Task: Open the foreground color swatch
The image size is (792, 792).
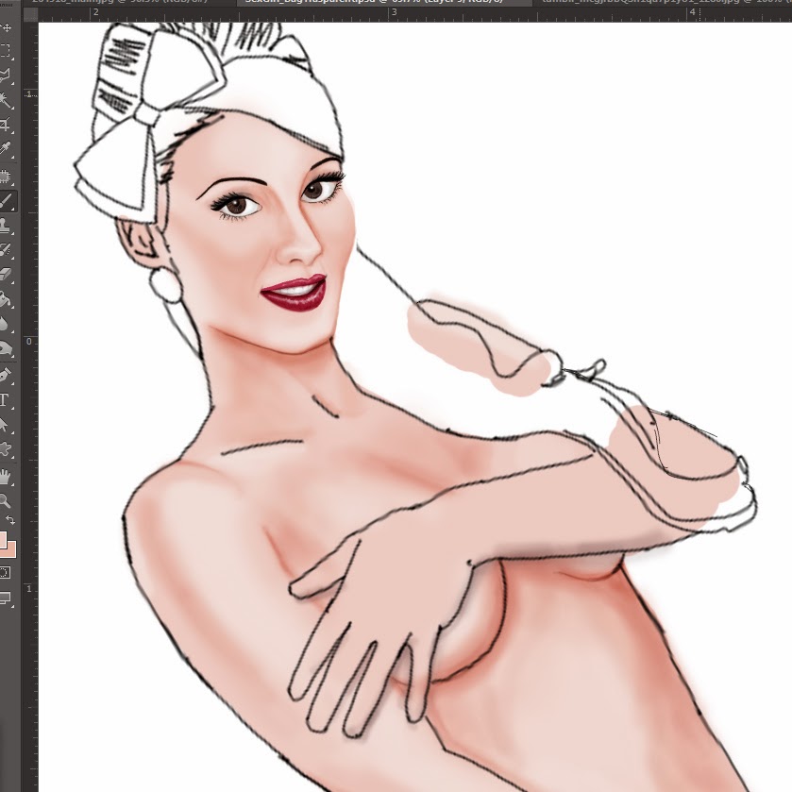Action: pyautogui.click(x=3, y=539)
